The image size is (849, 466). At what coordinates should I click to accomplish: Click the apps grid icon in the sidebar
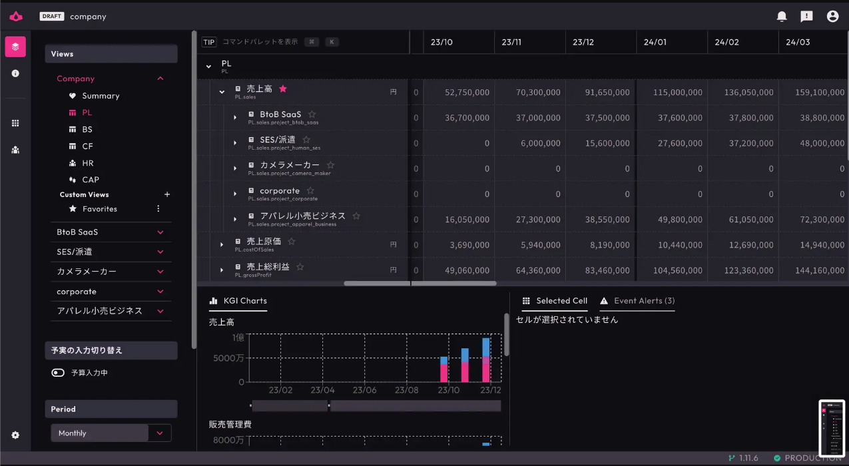pyautogui.click(x=15, y=123)
